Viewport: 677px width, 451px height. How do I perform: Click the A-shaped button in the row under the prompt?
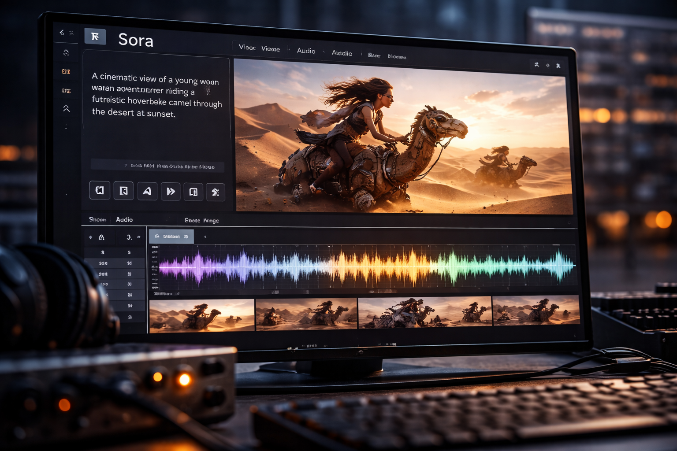(x=147, y=191)
